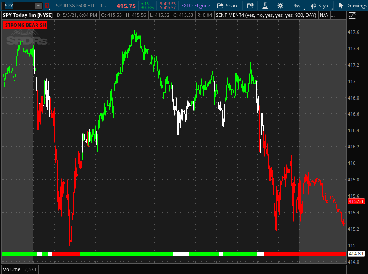The image size is (368, 274).
Task: Click the B: 415.53 bid quote
Action: pos(167,4)
